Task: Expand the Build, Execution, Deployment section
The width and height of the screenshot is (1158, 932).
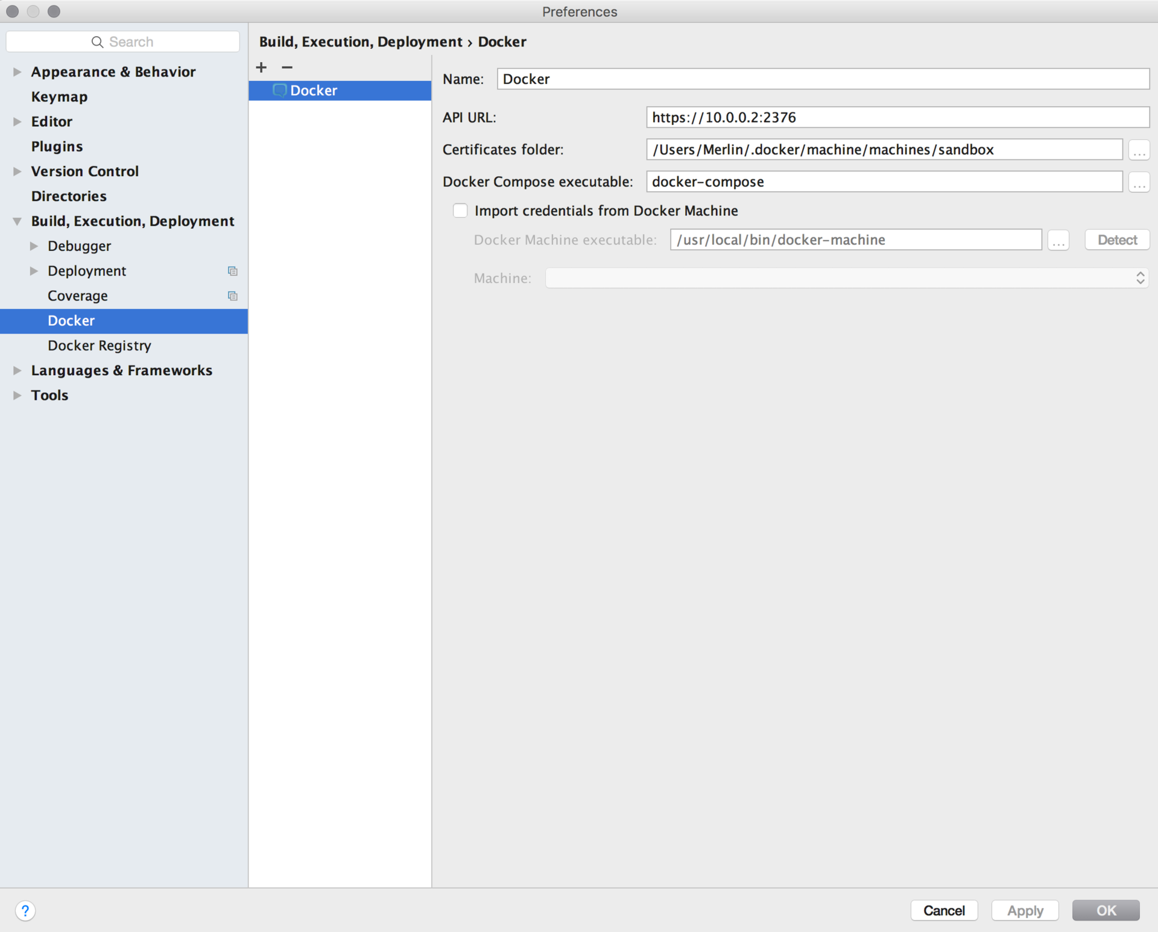Action: point(18,221)
